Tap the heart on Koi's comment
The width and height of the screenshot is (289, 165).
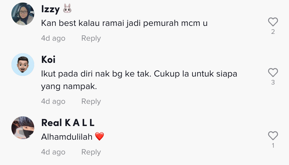pyautogui.click(x=273, y=73)
